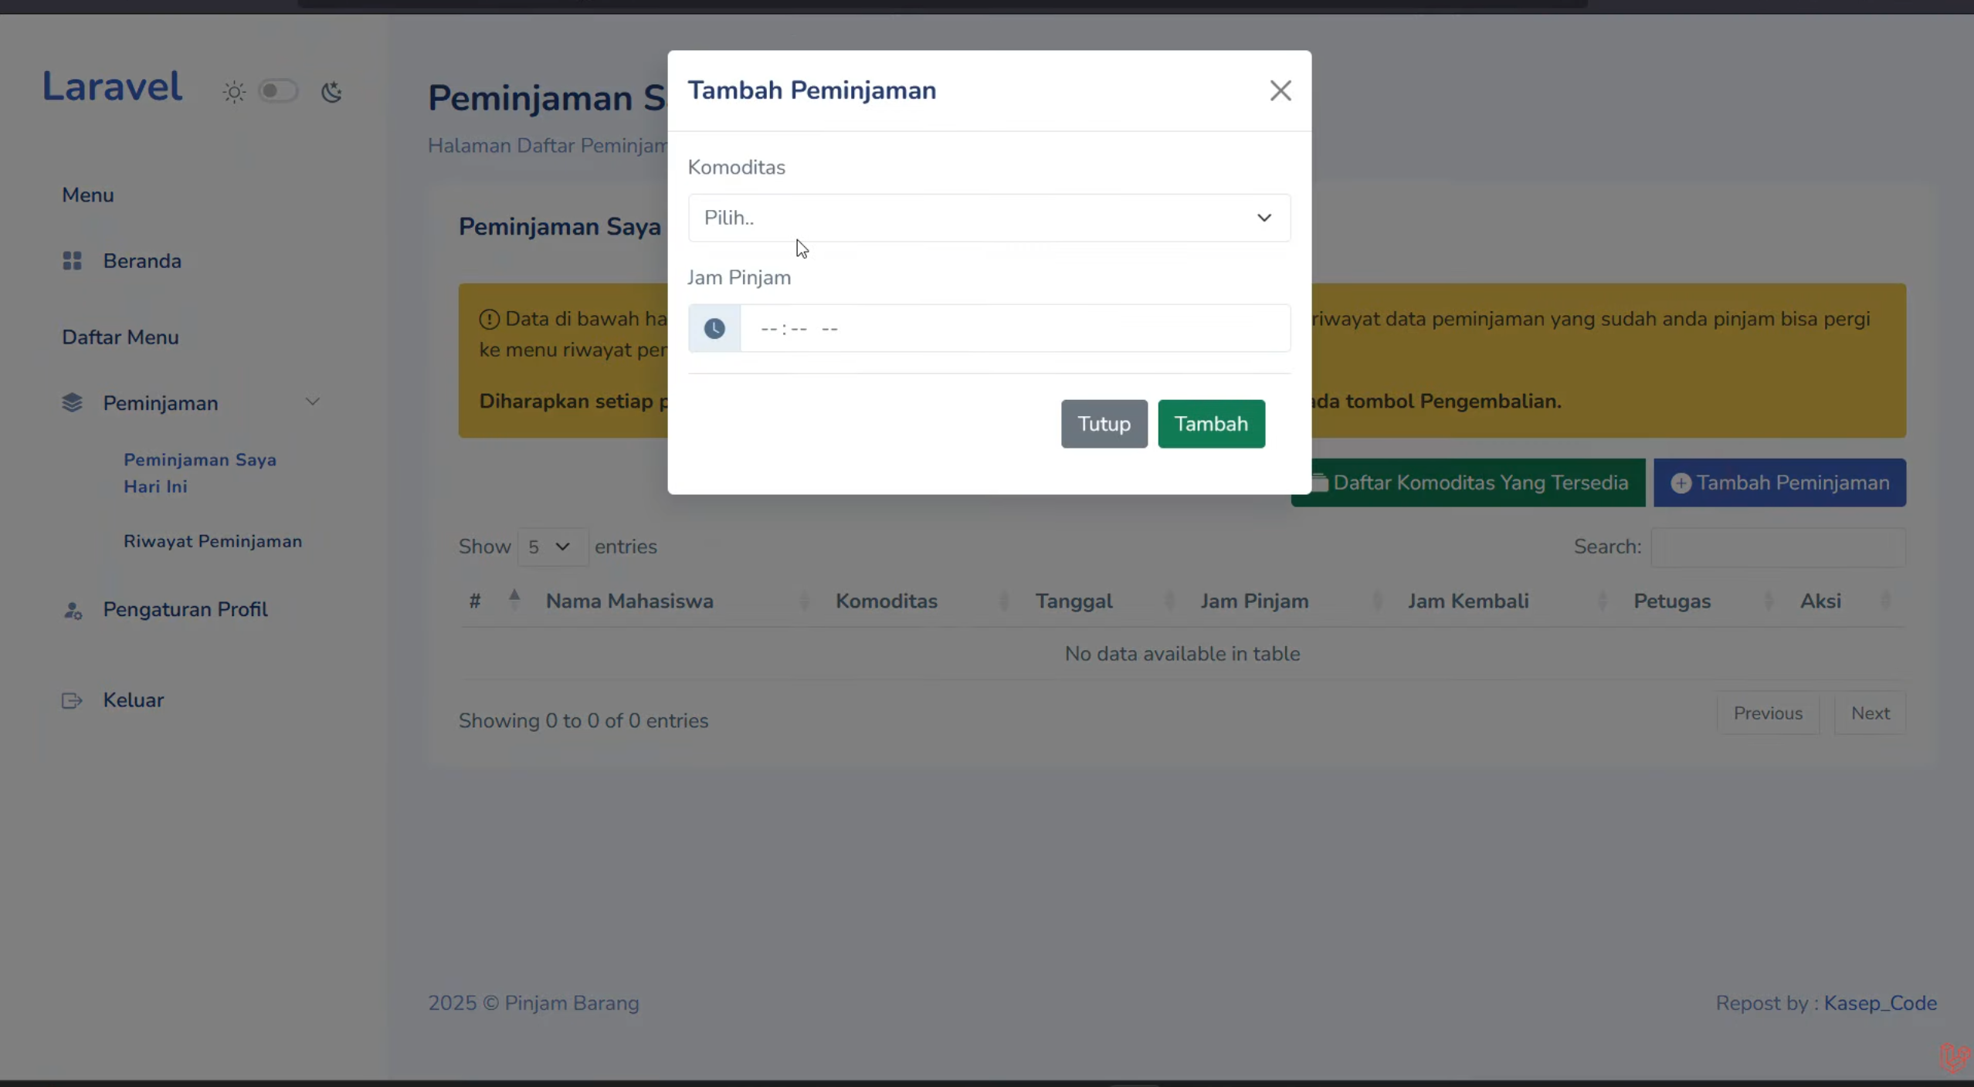
Task: Click the Next pagination button
Action: [x=1870, y=713]
